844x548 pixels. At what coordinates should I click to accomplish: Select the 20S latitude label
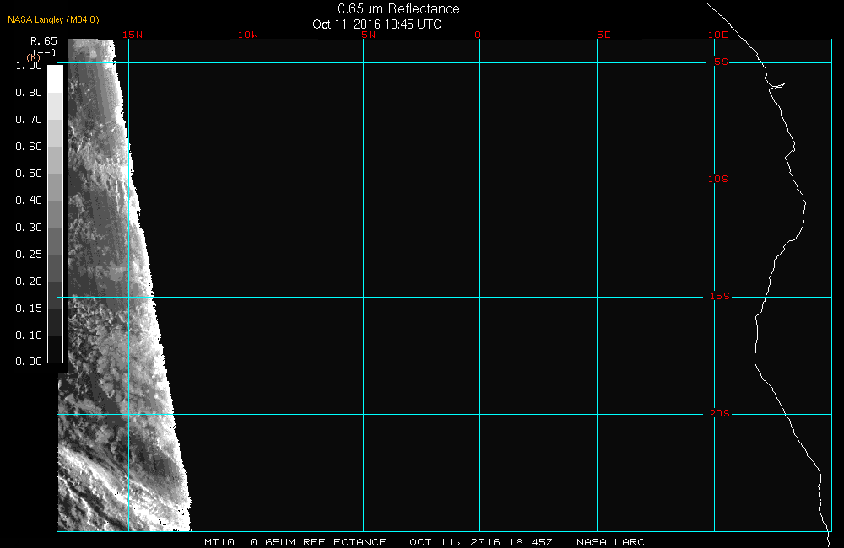[x=719, y=414]
